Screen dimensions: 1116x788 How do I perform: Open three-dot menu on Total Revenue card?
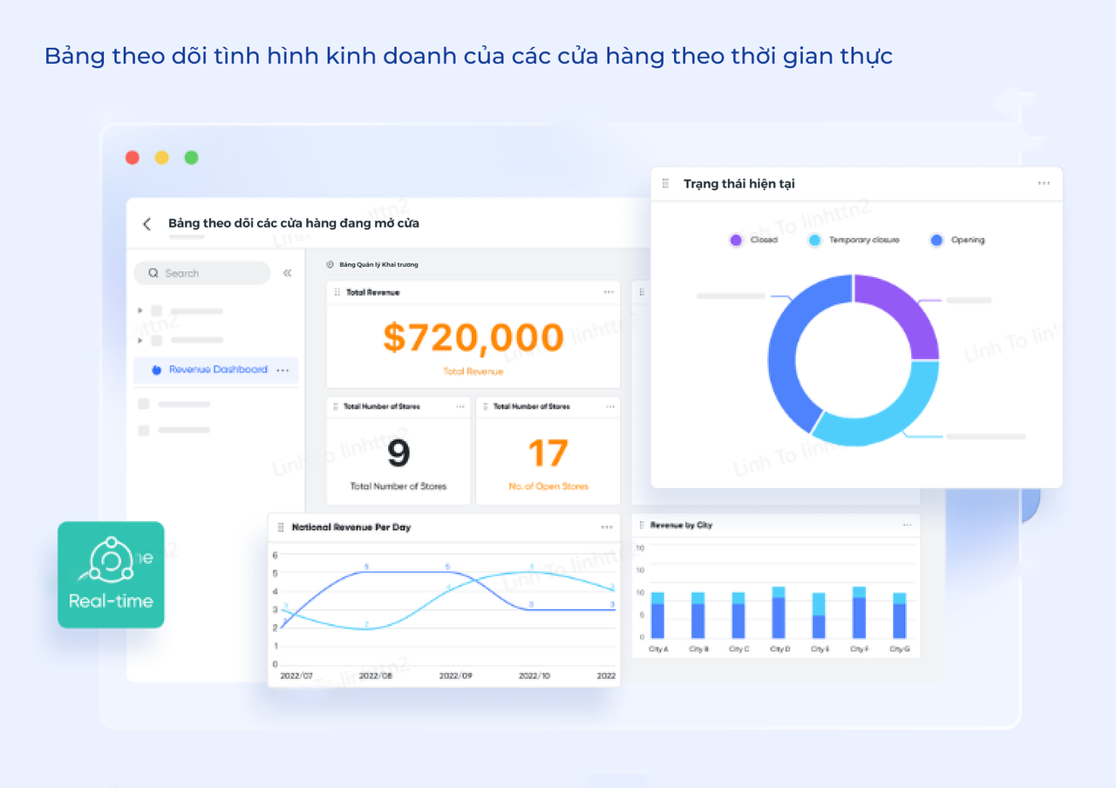[x=609, y=292]
